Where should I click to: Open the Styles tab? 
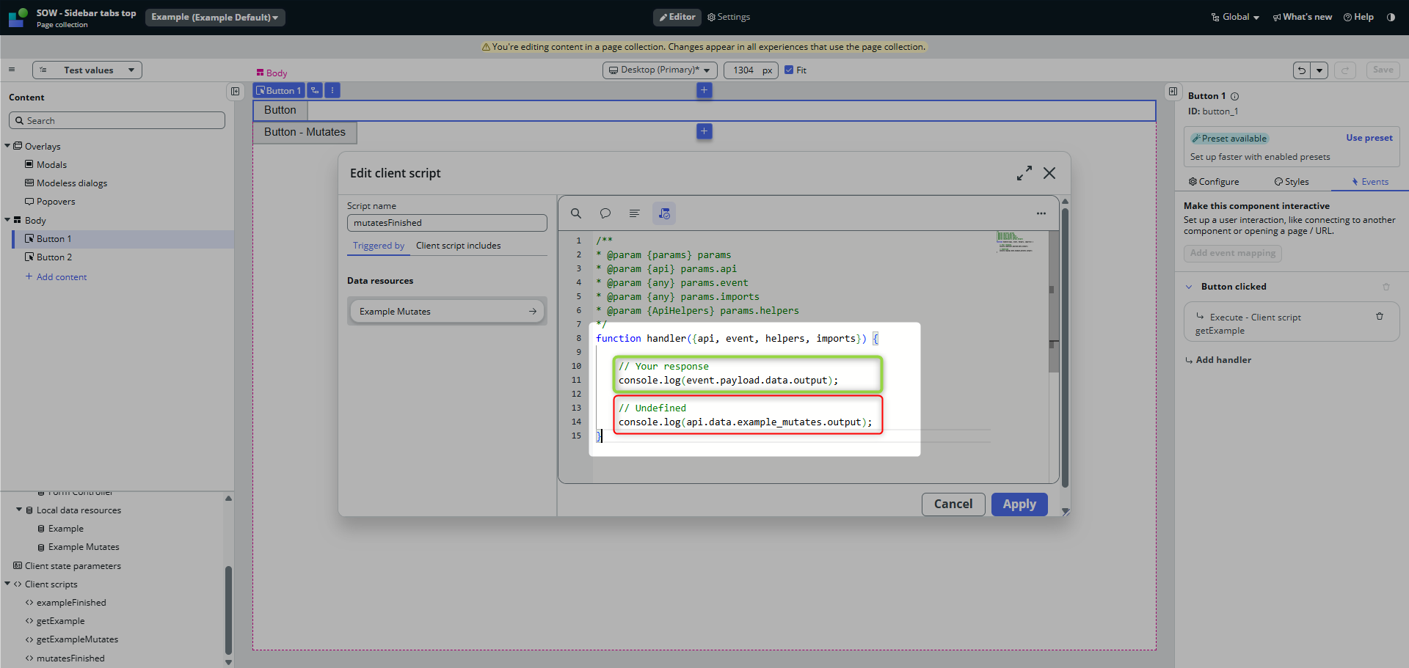pos(1292,182)
